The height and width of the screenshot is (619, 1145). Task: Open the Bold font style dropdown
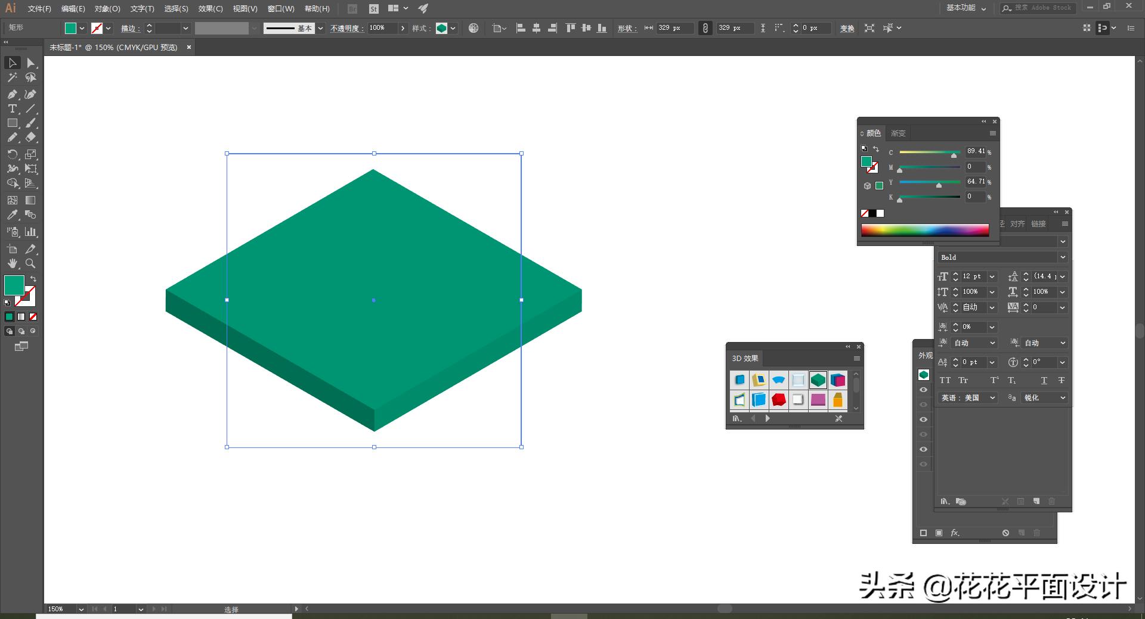pos(1062,257)
